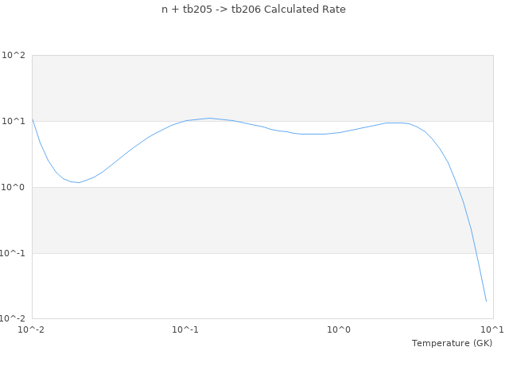
Task: Click the chart title 'n + tb205 -> tb206 Calculated Rate'
Action: (x=254, y=10)
